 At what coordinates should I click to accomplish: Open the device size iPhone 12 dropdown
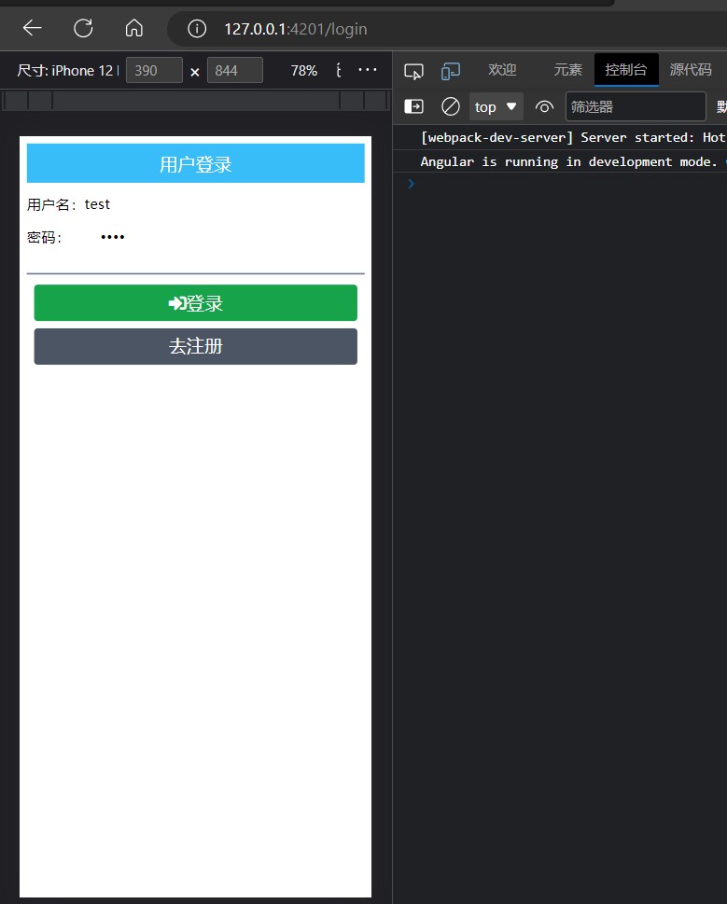(x=68, y=70)
